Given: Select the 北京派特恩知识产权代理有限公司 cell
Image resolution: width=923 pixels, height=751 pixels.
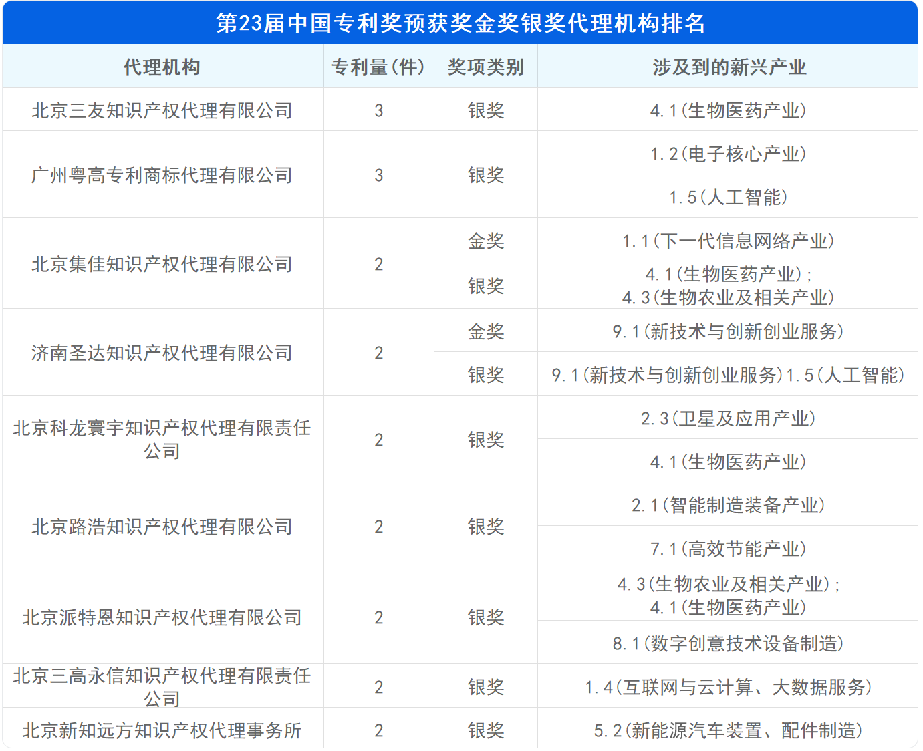Looking at the screenshot, I should (162, 617).
